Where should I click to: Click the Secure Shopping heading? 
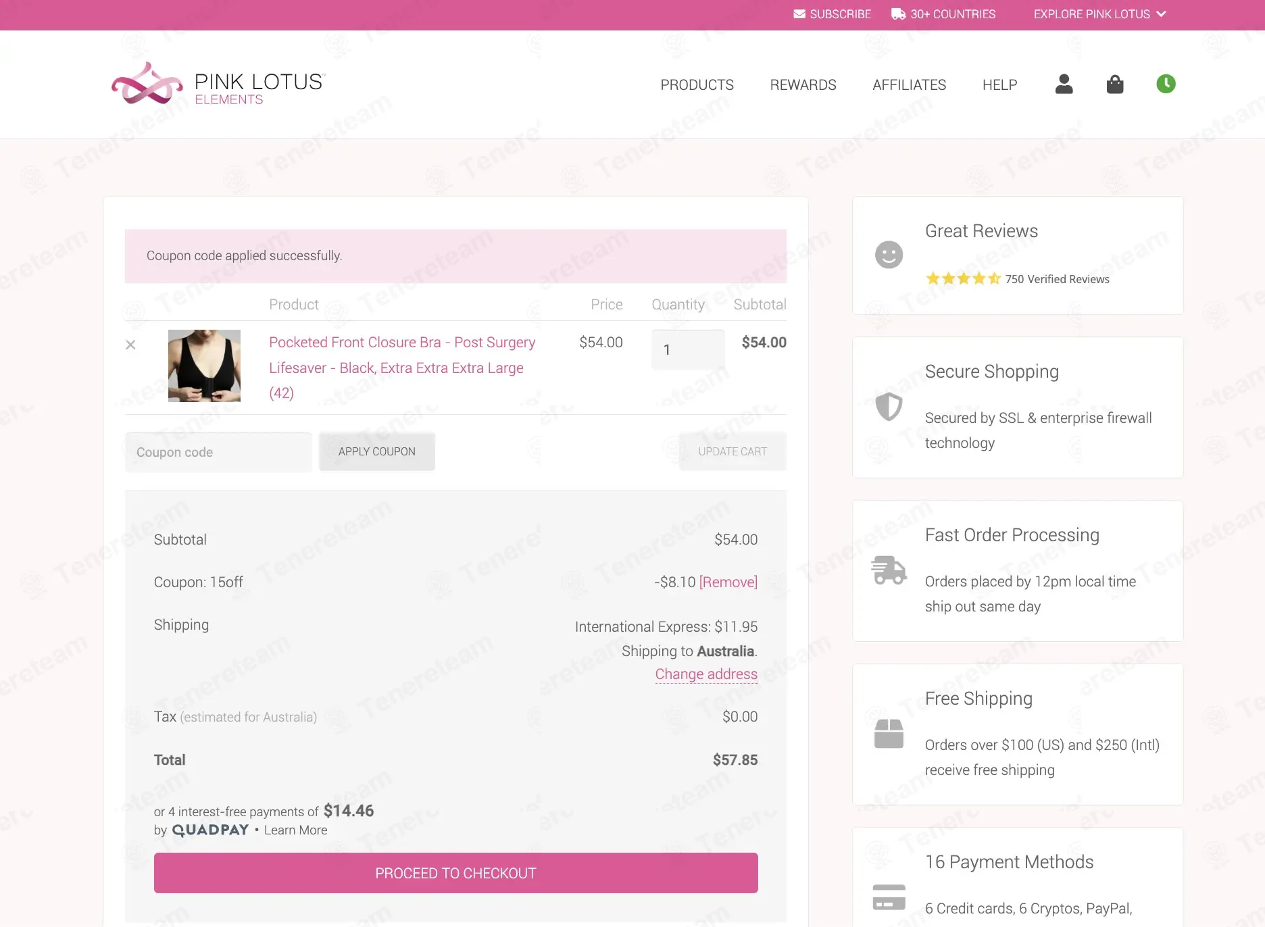point(991,372)
